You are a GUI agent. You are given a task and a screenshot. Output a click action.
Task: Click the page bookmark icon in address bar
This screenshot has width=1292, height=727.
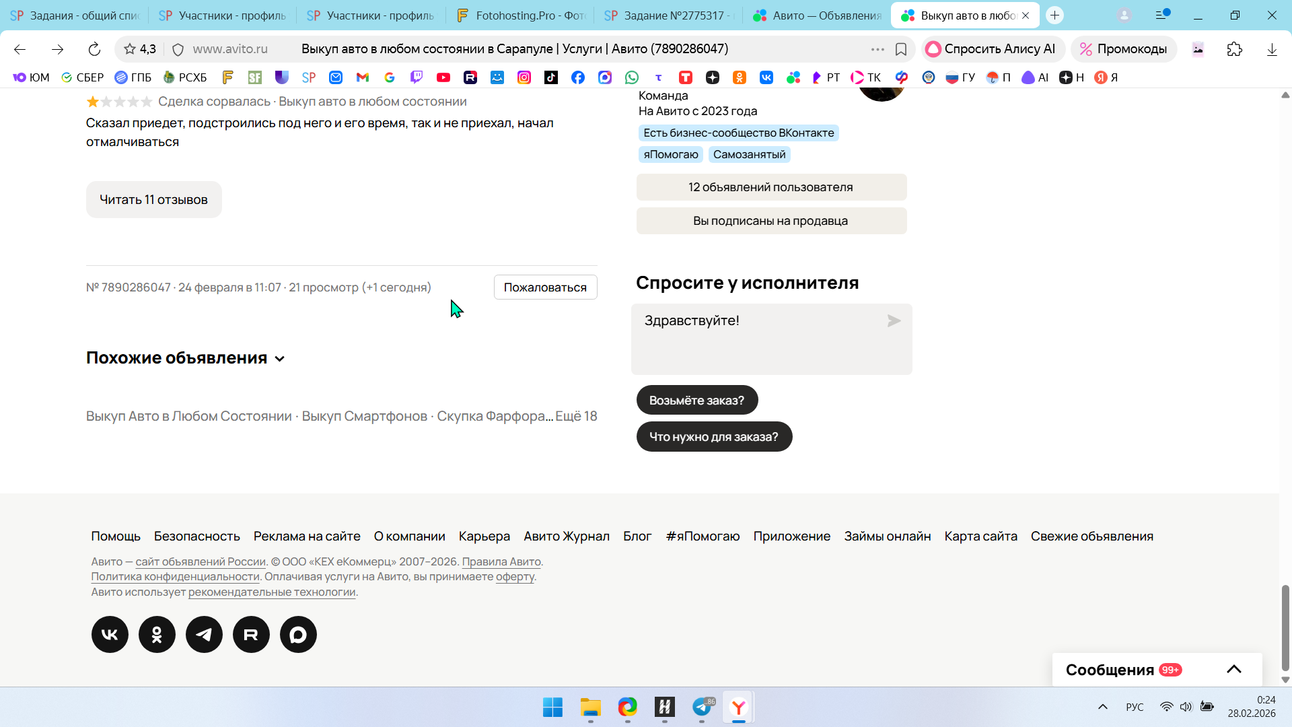click(x=901, y=49)
